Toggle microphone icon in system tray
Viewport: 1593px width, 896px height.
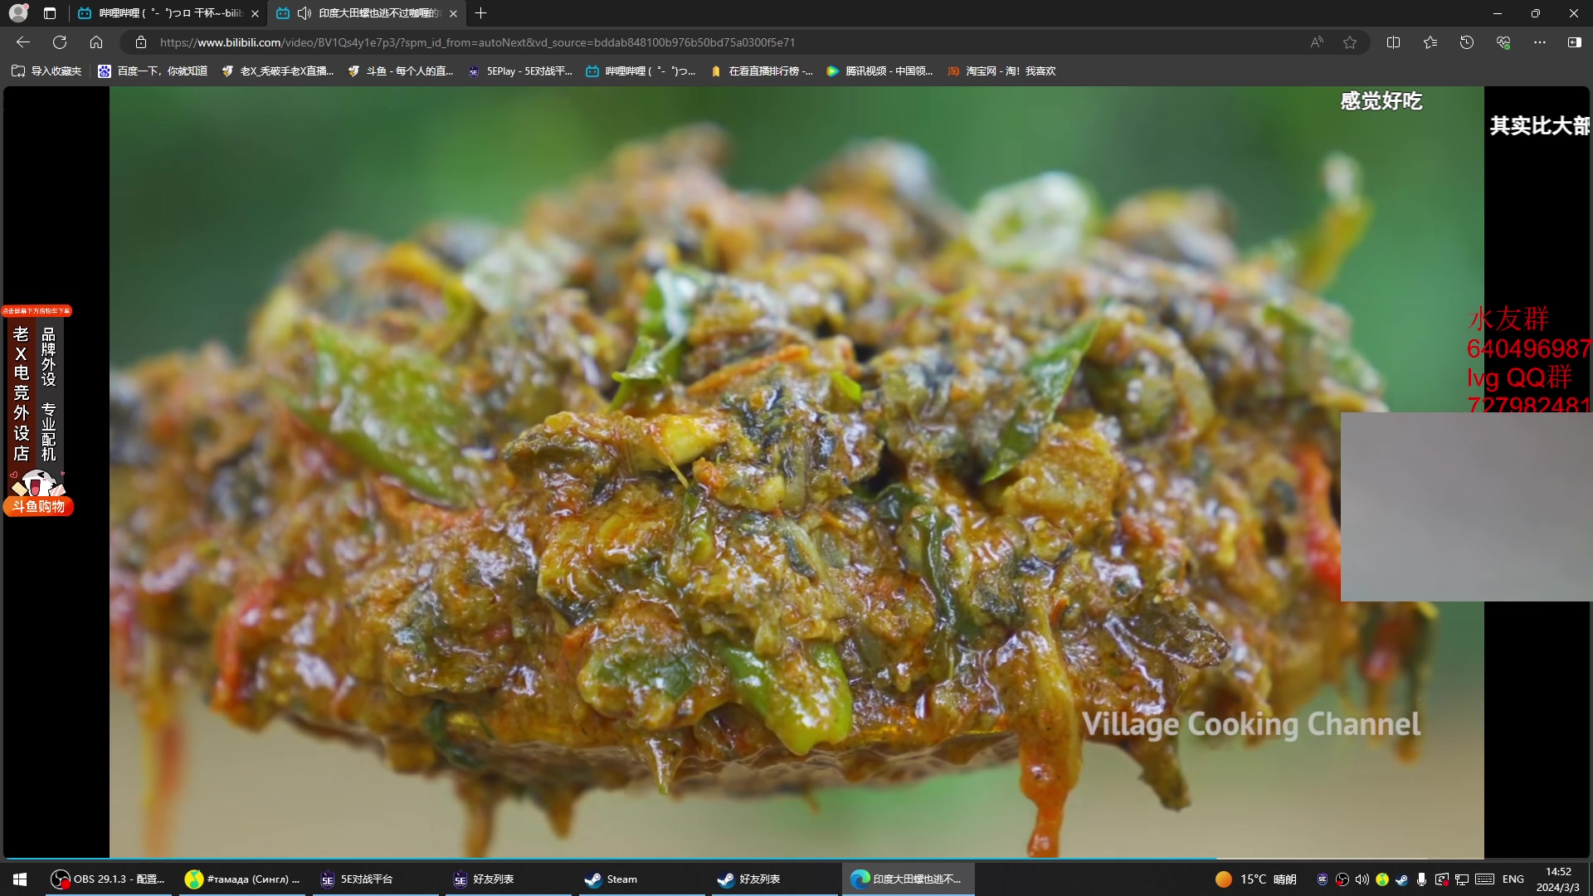click(x=1421, y=879)
